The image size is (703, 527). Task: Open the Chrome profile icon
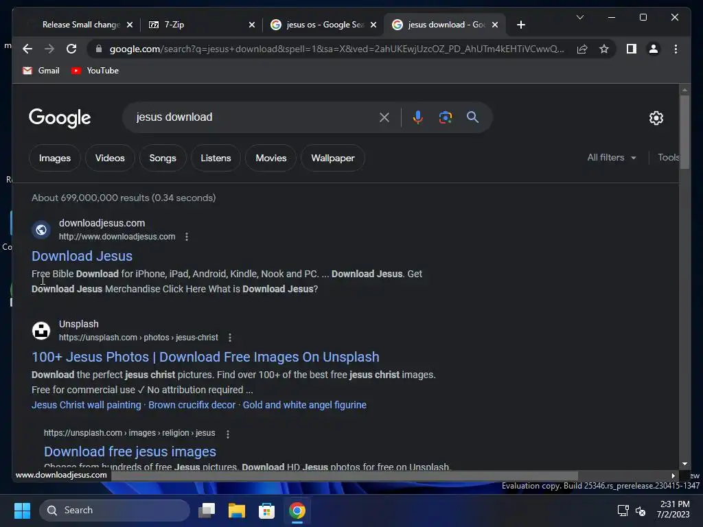click(654, 49)
